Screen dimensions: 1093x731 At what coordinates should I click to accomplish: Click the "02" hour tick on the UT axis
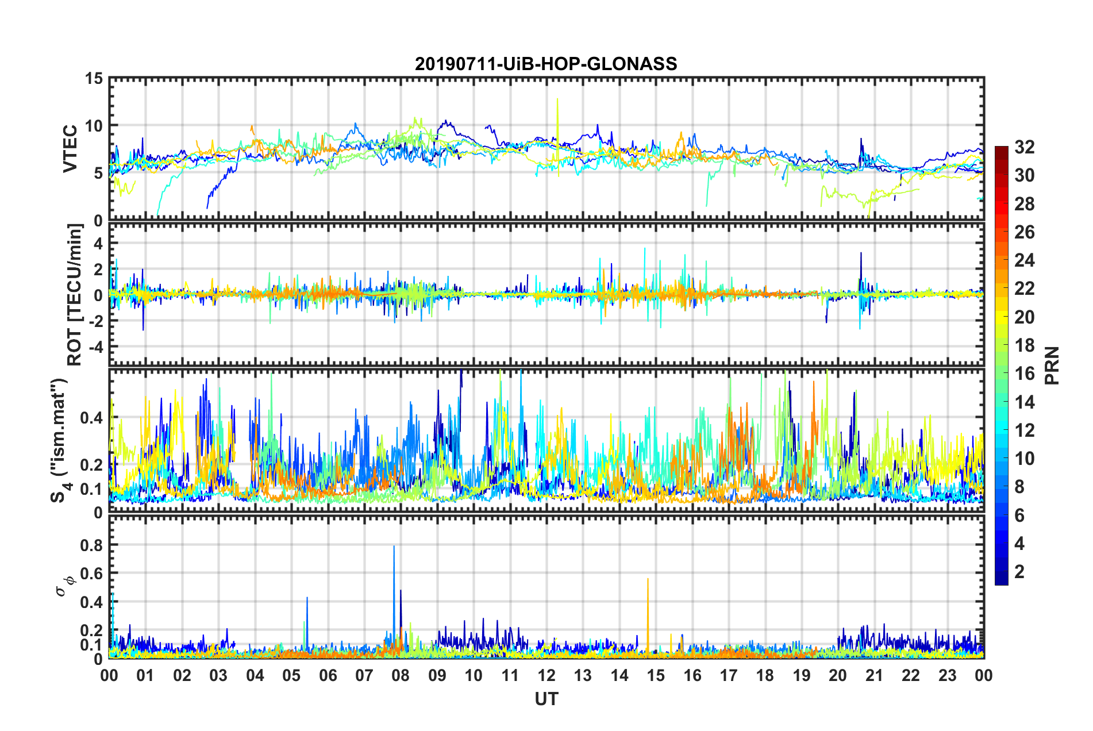(182, 675)
